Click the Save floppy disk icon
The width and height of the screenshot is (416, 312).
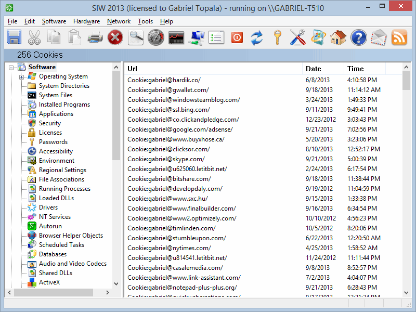coord(14,37)
